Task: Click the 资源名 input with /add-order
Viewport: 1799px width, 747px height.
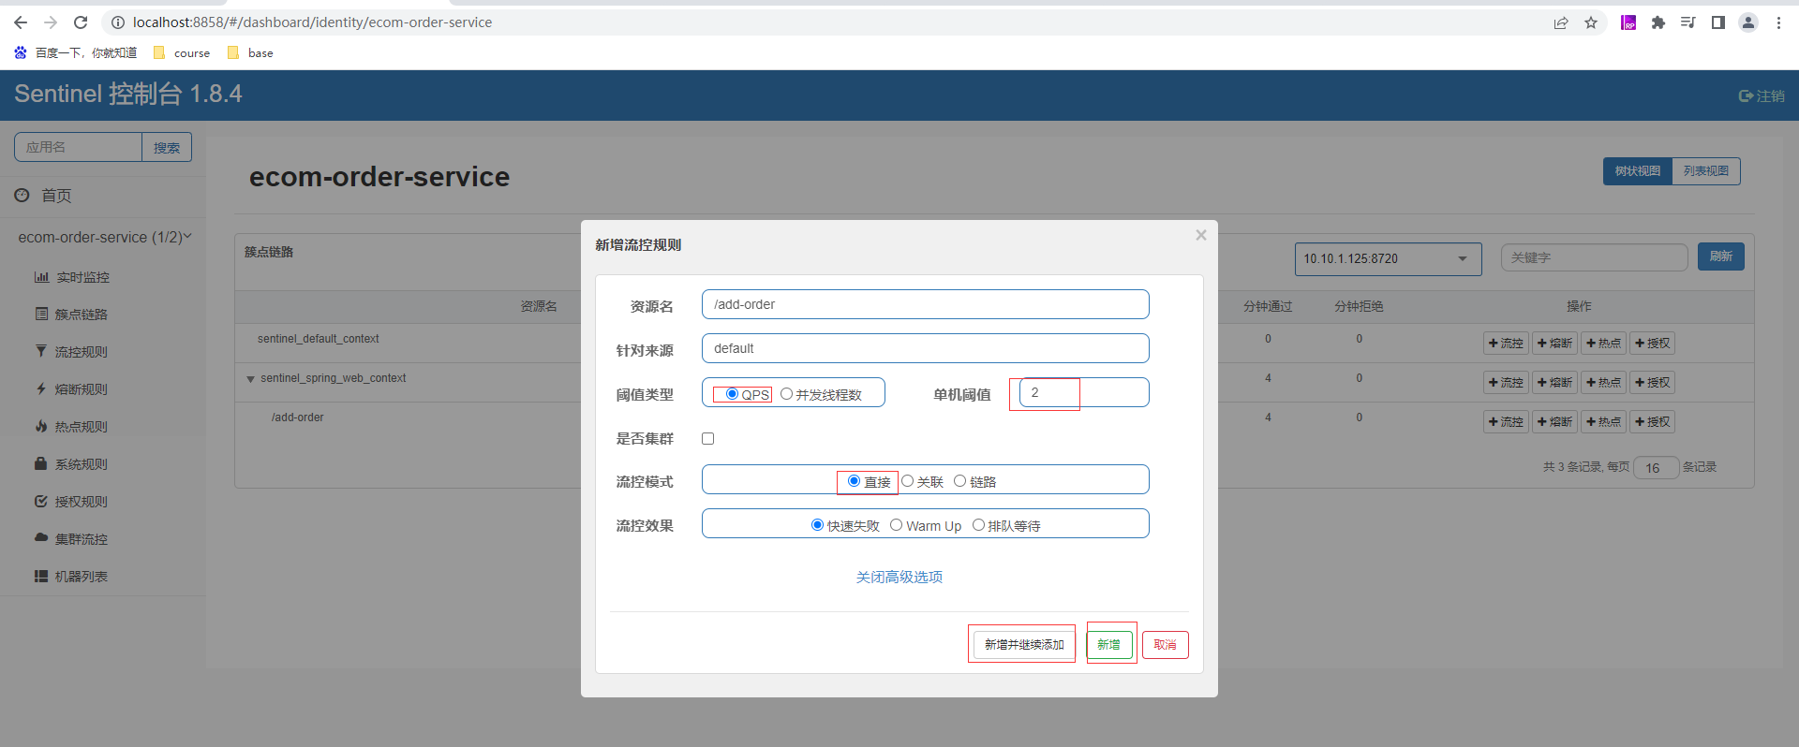Action: point(926,304)
